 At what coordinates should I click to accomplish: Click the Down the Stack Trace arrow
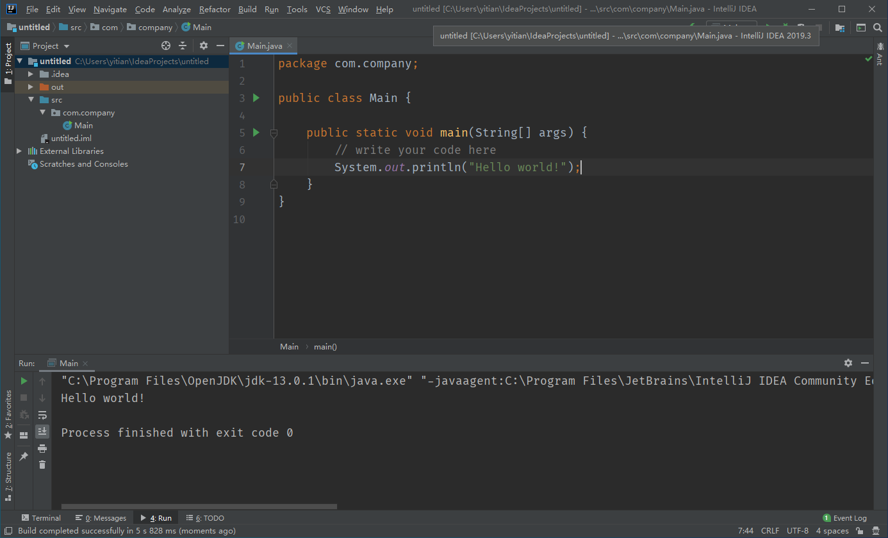42,398
